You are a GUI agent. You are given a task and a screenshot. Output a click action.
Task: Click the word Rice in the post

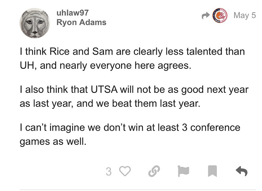pyautogui.click(x=59, y=52)
